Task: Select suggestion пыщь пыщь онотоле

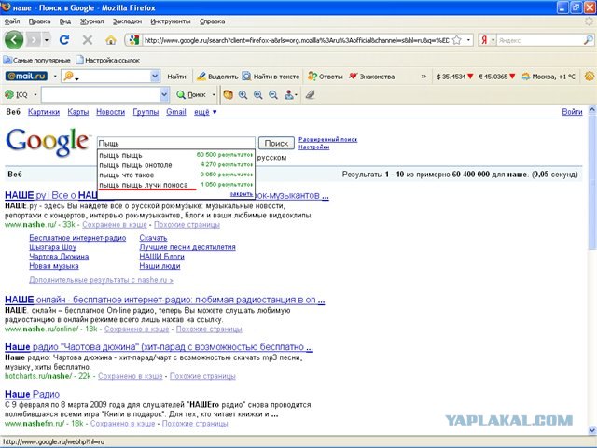Action: click(x=176, y=165)
